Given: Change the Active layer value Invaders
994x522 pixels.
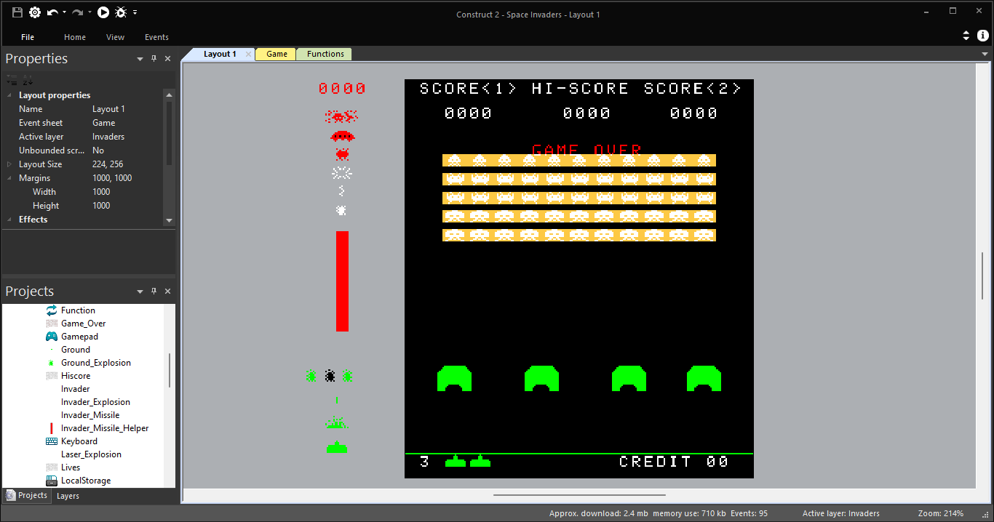Looking at the screenshot, I should click(x=127, y=137).
